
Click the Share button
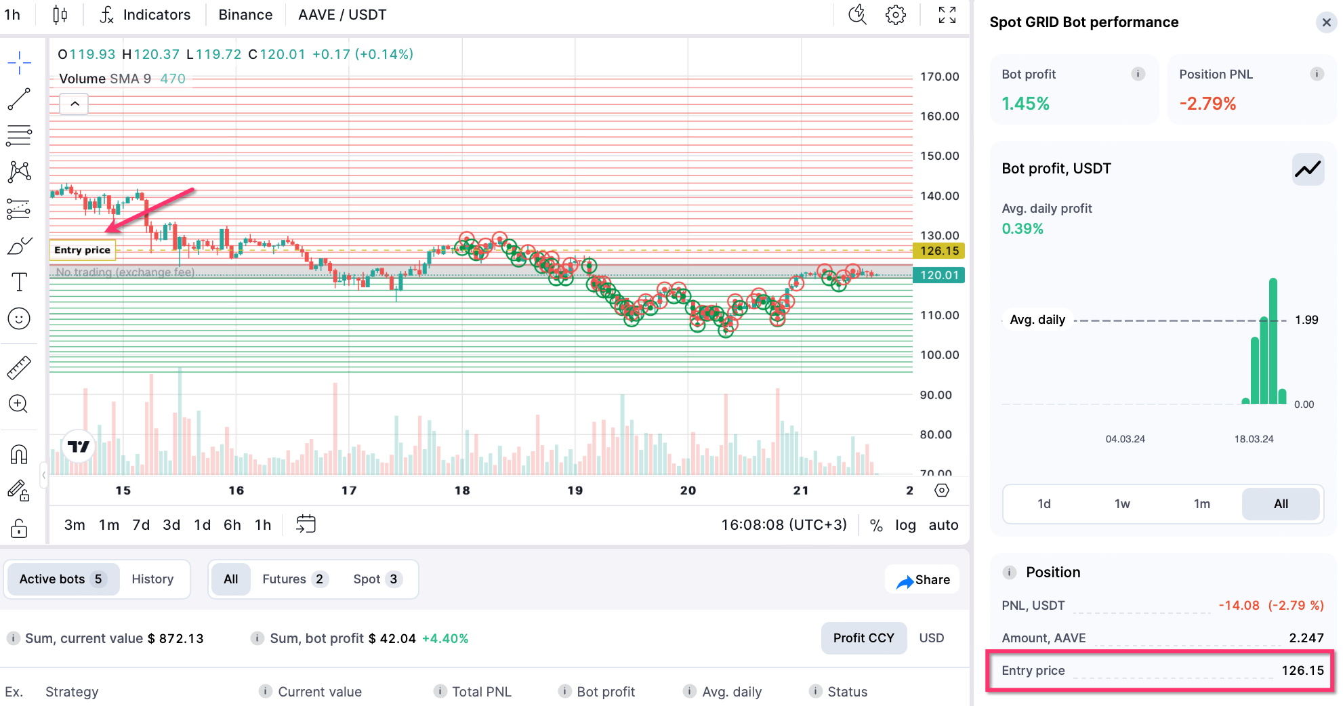[x=923, y=580]
